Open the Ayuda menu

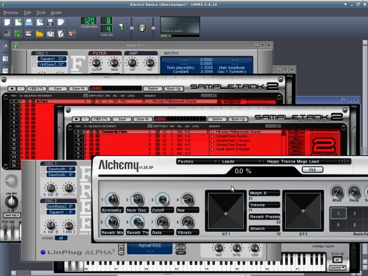56,13
